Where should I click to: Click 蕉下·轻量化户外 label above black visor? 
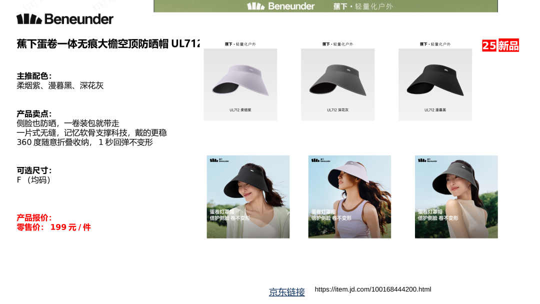[435, 44]
